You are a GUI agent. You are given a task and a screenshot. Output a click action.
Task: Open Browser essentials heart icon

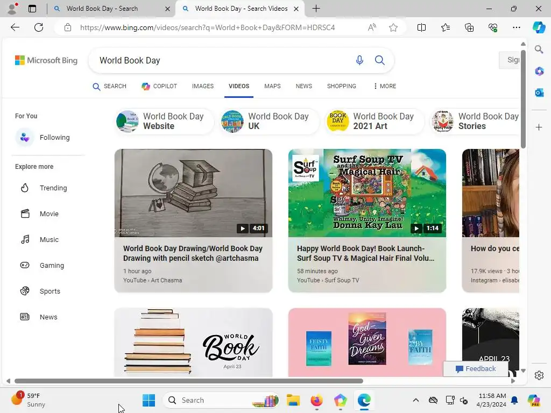tap(493, 27)
